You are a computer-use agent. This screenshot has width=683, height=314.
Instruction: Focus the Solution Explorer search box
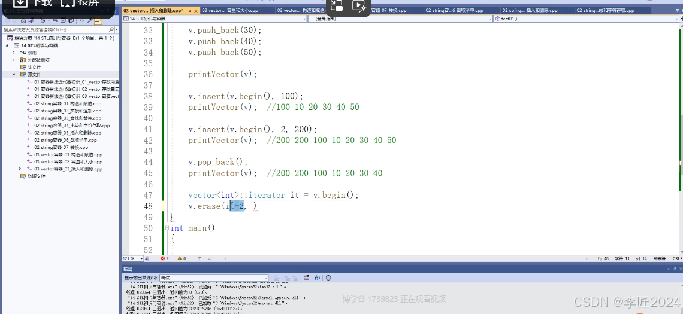coord(55,29)
